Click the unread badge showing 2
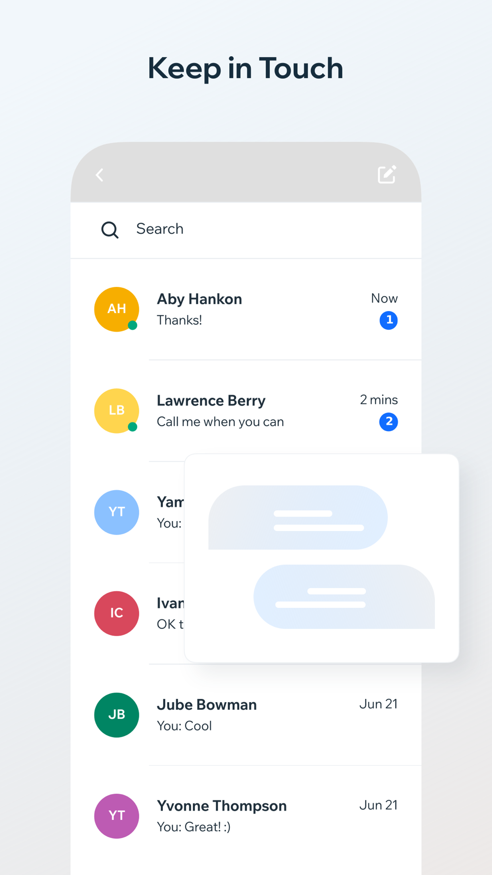Viewport: 492px width, 875px height. [x=389, y=422]
